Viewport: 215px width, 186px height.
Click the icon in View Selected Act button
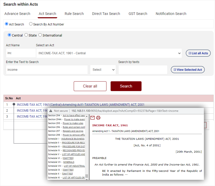(175, 70)
